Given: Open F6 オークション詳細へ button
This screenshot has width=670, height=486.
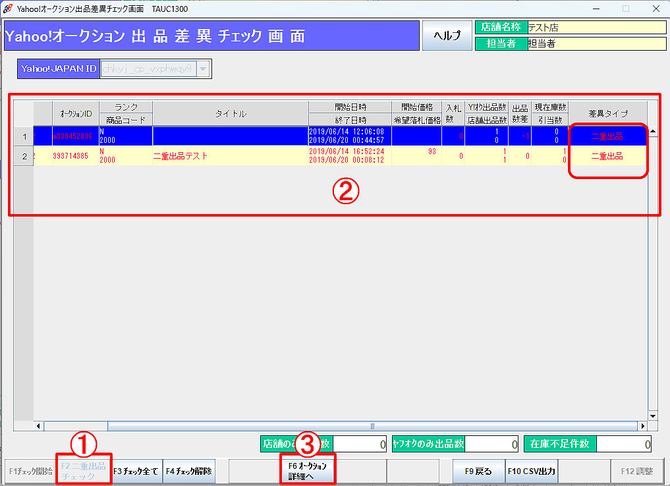Looking at the screenshot, I should pyautogui.click(x=307, y=471).
